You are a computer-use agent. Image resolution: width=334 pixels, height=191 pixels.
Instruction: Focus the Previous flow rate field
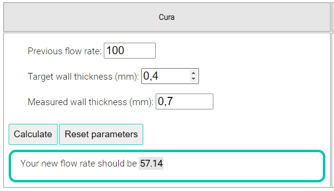pos(130,50)
